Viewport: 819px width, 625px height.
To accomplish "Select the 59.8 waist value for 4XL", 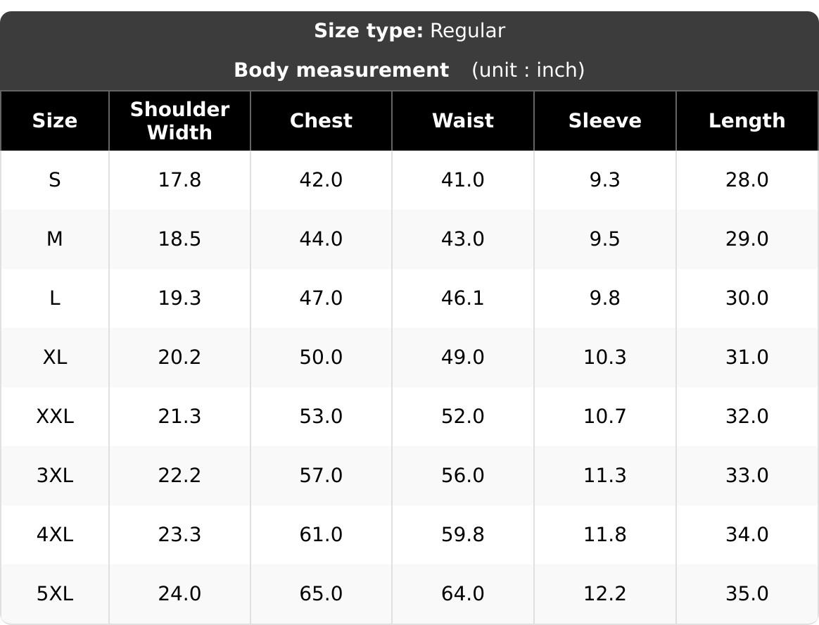I will tap(463, 535).
